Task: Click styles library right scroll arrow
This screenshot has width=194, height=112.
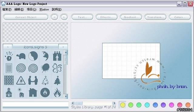Action: point(114,103)
